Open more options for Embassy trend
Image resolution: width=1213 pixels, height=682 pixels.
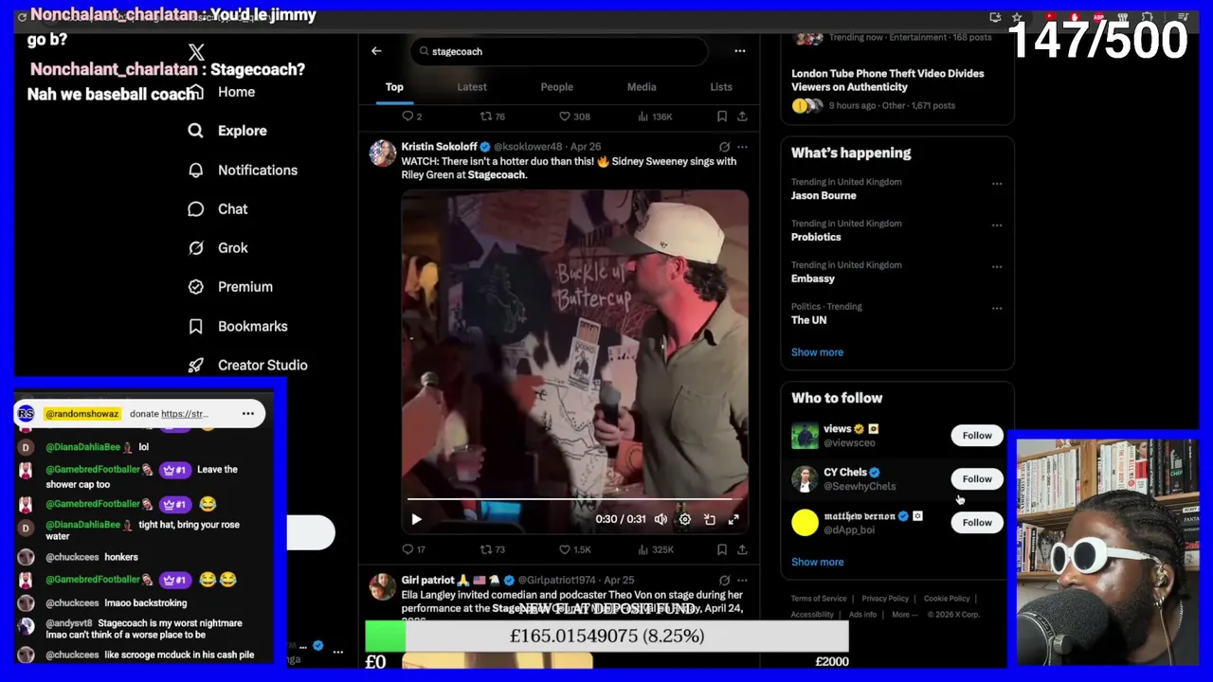tap(997, 267)
